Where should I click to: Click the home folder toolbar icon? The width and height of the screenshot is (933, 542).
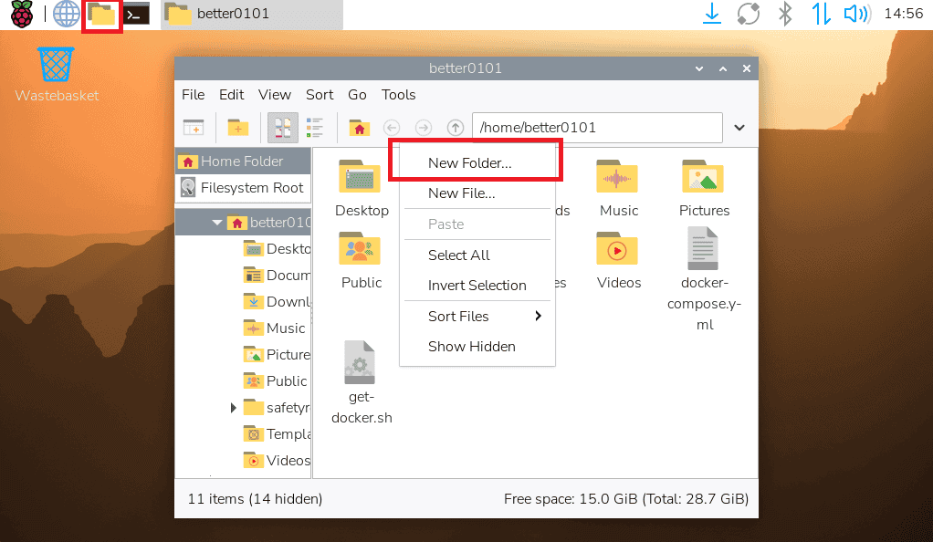360,128
